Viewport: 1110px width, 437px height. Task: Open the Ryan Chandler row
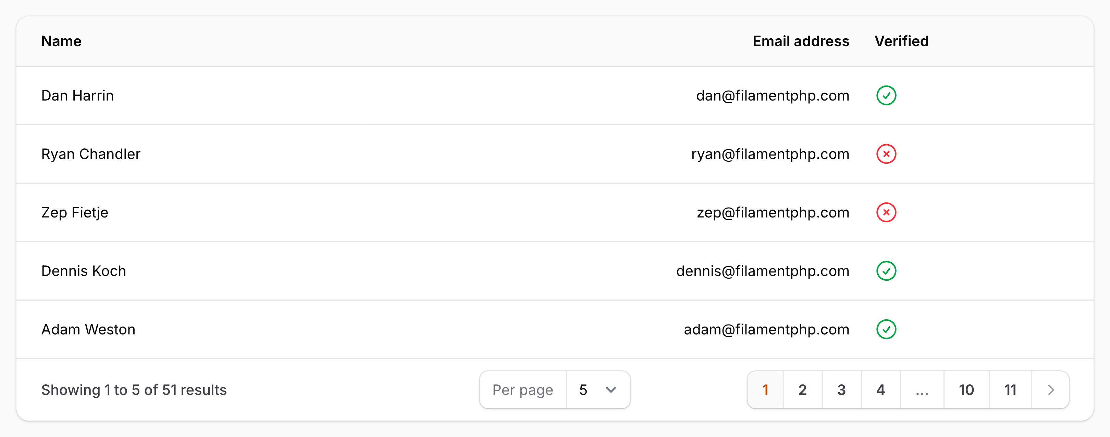(x=91, y=154)
